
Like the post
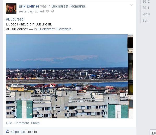point(9,123)
